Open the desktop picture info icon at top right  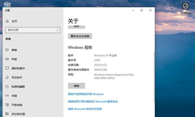tap(186, 6)
